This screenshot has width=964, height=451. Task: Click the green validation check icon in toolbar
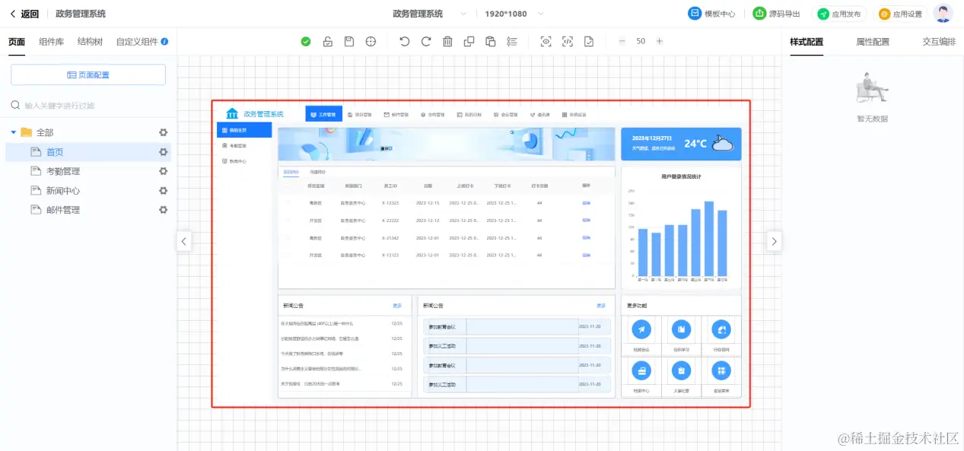[306, 42]
